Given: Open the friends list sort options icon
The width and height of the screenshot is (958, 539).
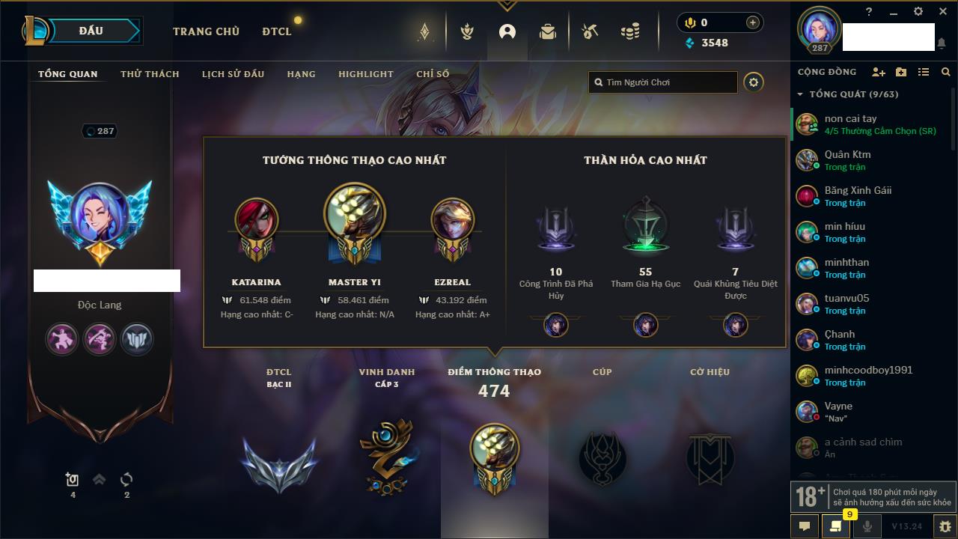Looking at the screenshot, I should (924, 73).
